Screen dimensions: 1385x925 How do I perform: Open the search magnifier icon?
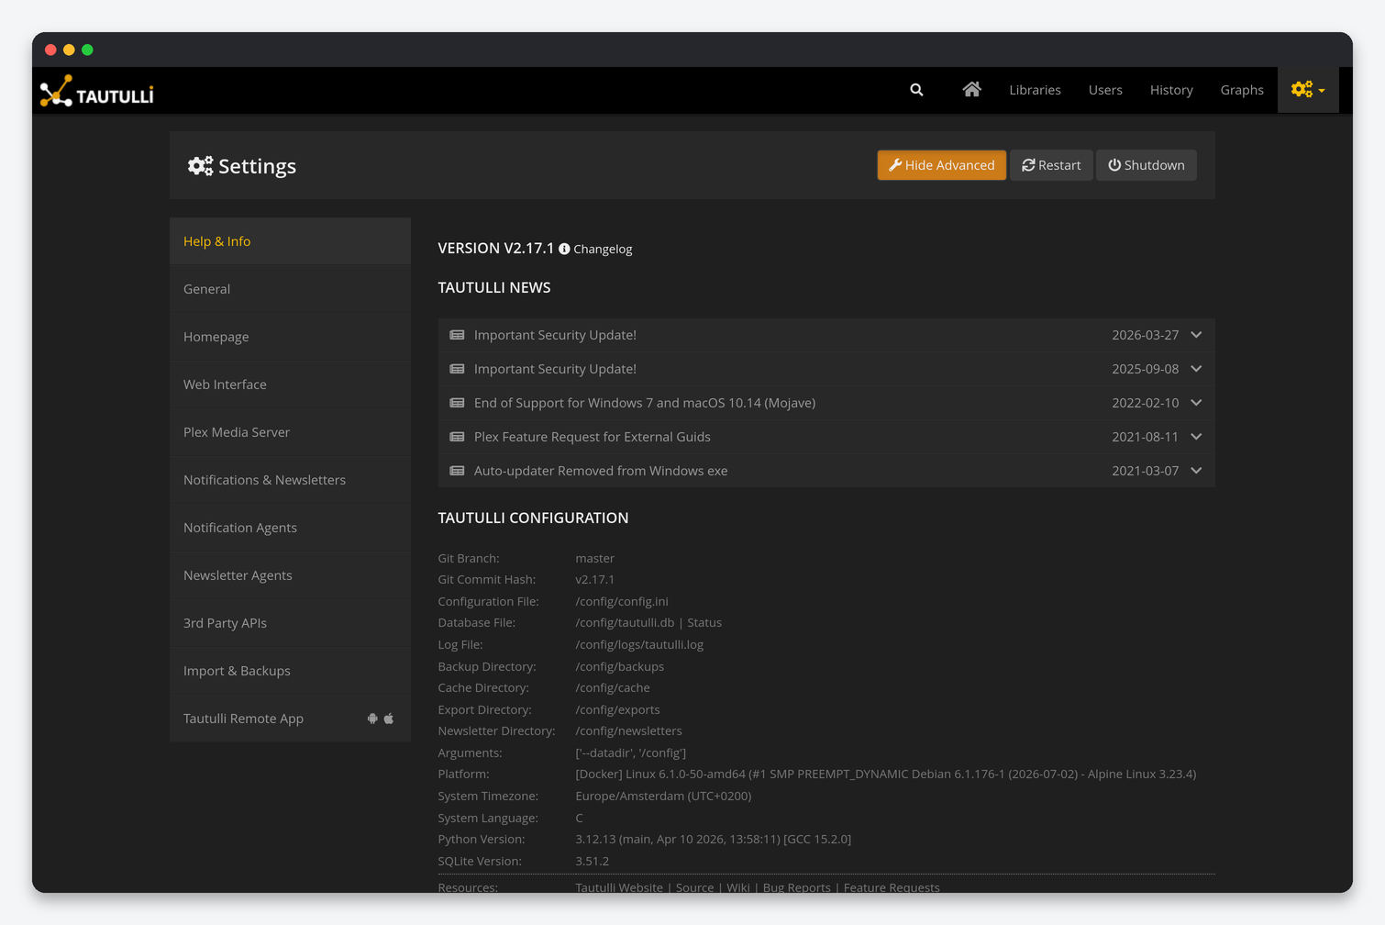click(916, 90)
